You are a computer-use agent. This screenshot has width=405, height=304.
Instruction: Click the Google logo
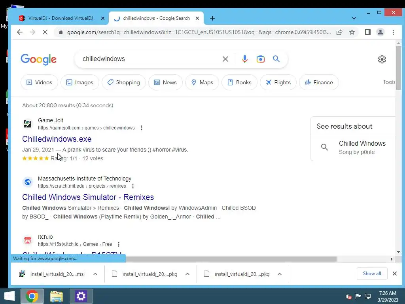[38, 59]
